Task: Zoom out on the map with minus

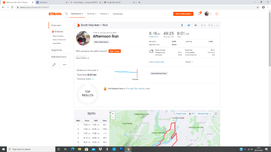Action: (113, 117)
